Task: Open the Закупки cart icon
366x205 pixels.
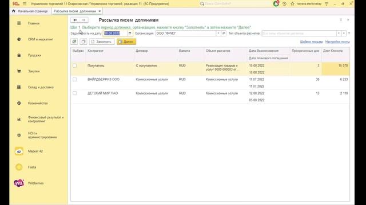Action: [19, 71]
